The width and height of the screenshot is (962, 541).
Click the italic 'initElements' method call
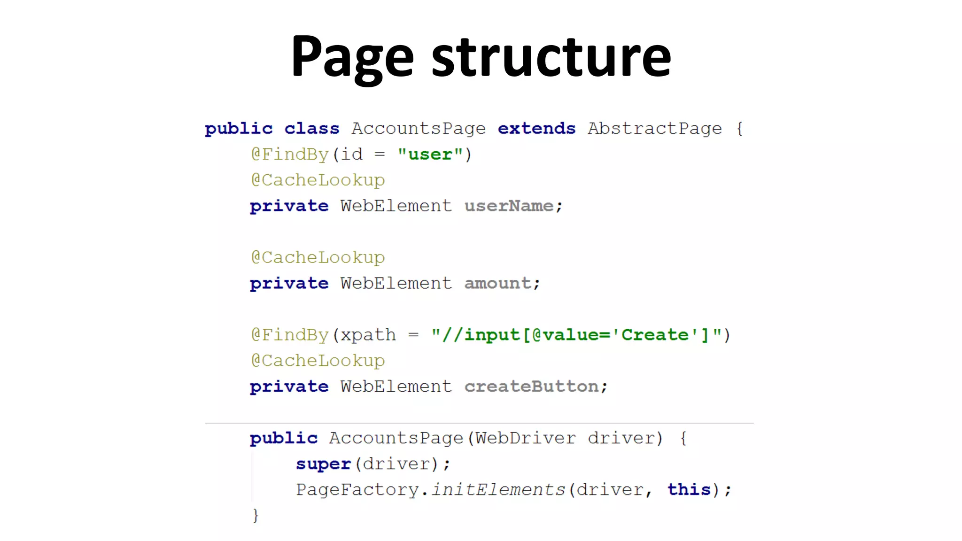498,490
